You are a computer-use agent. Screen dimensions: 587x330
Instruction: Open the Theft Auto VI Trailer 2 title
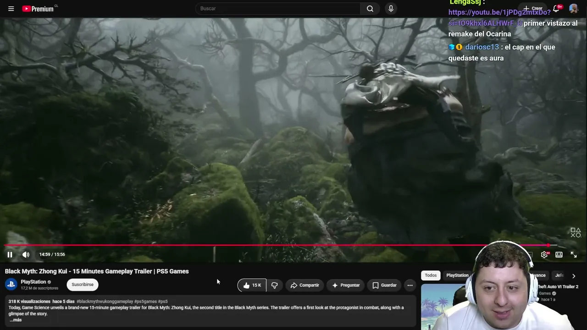coord(558,287)
